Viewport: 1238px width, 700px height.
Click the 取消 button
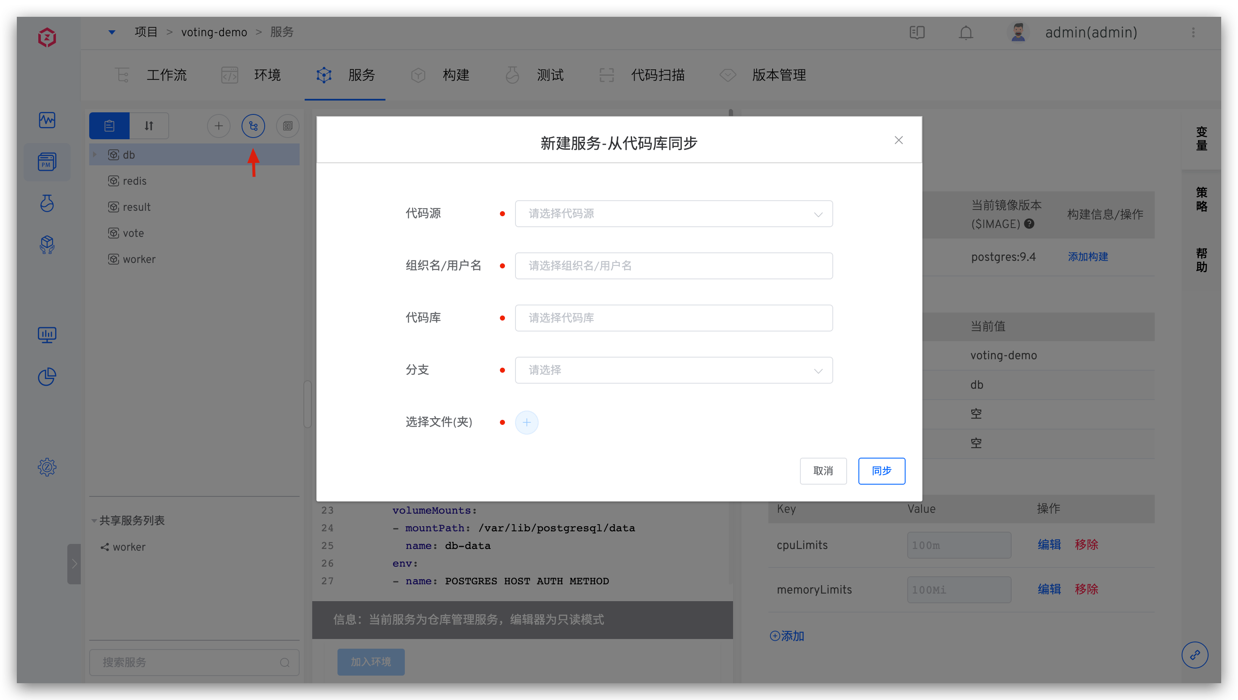[x=823, y=471]
